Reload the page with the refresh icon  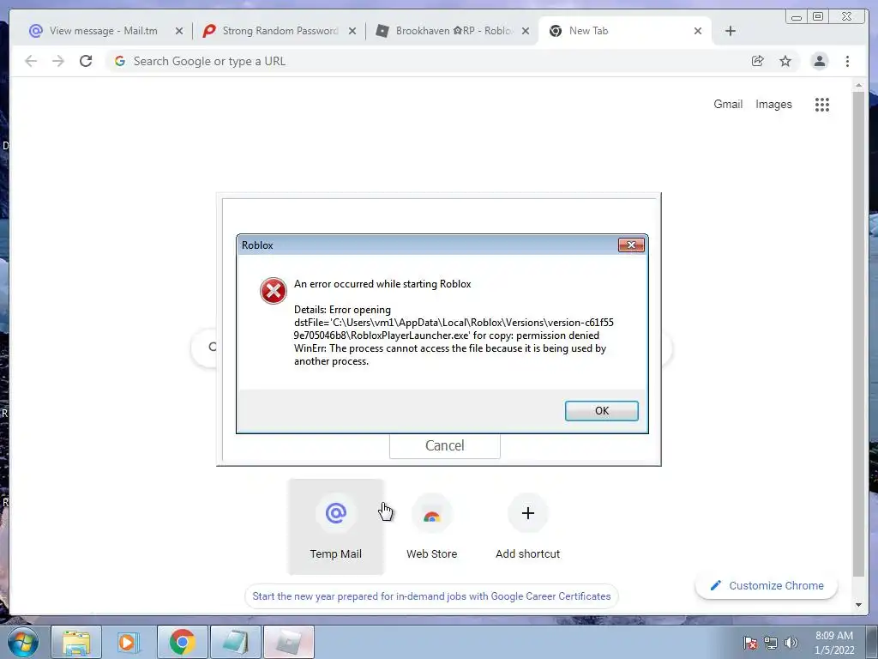tap(86, 61)
